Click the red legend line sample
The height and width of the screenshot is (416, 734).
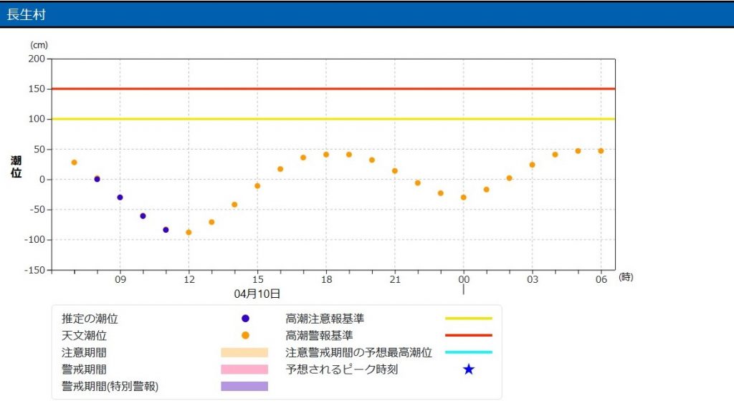[x=469, y=335]
